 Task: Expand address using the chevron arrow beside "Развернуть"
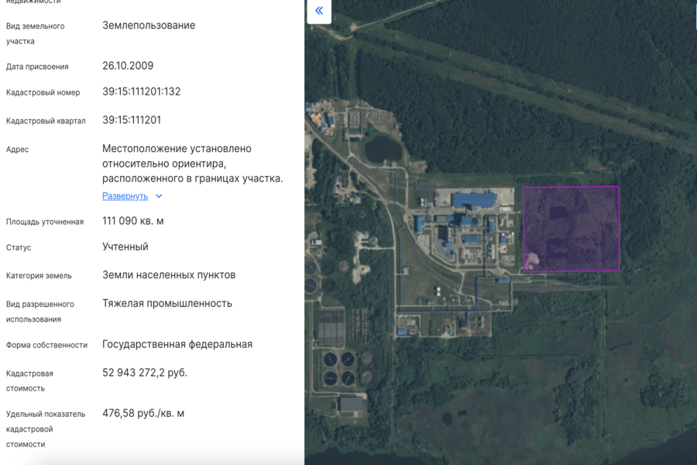pos(159,197)
